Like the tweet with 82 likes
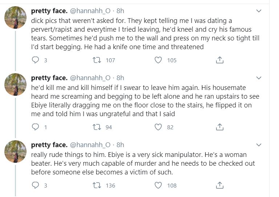Image resolution: width=279 pixels, height=197 pixels. click(158, 127)
